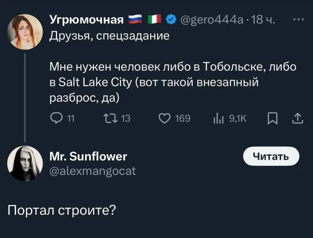The image size is (313, 238).
Task: Click the share upload icon
Action: pyautogui.click(x=296, y=119)
